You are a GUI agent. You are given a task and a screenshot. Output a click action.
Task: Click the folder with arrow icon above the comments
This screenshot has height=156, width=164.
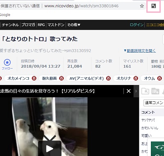point(145,91)
